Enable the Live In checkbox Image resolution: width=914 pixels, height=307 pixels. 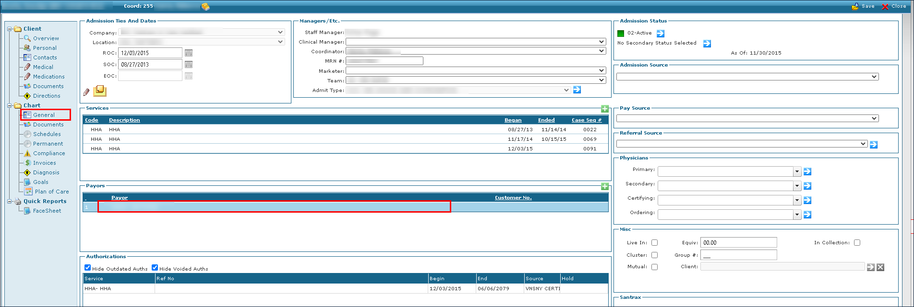tap(654, 243)
